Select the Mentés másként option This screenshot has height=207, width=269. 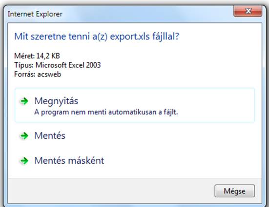69,161
